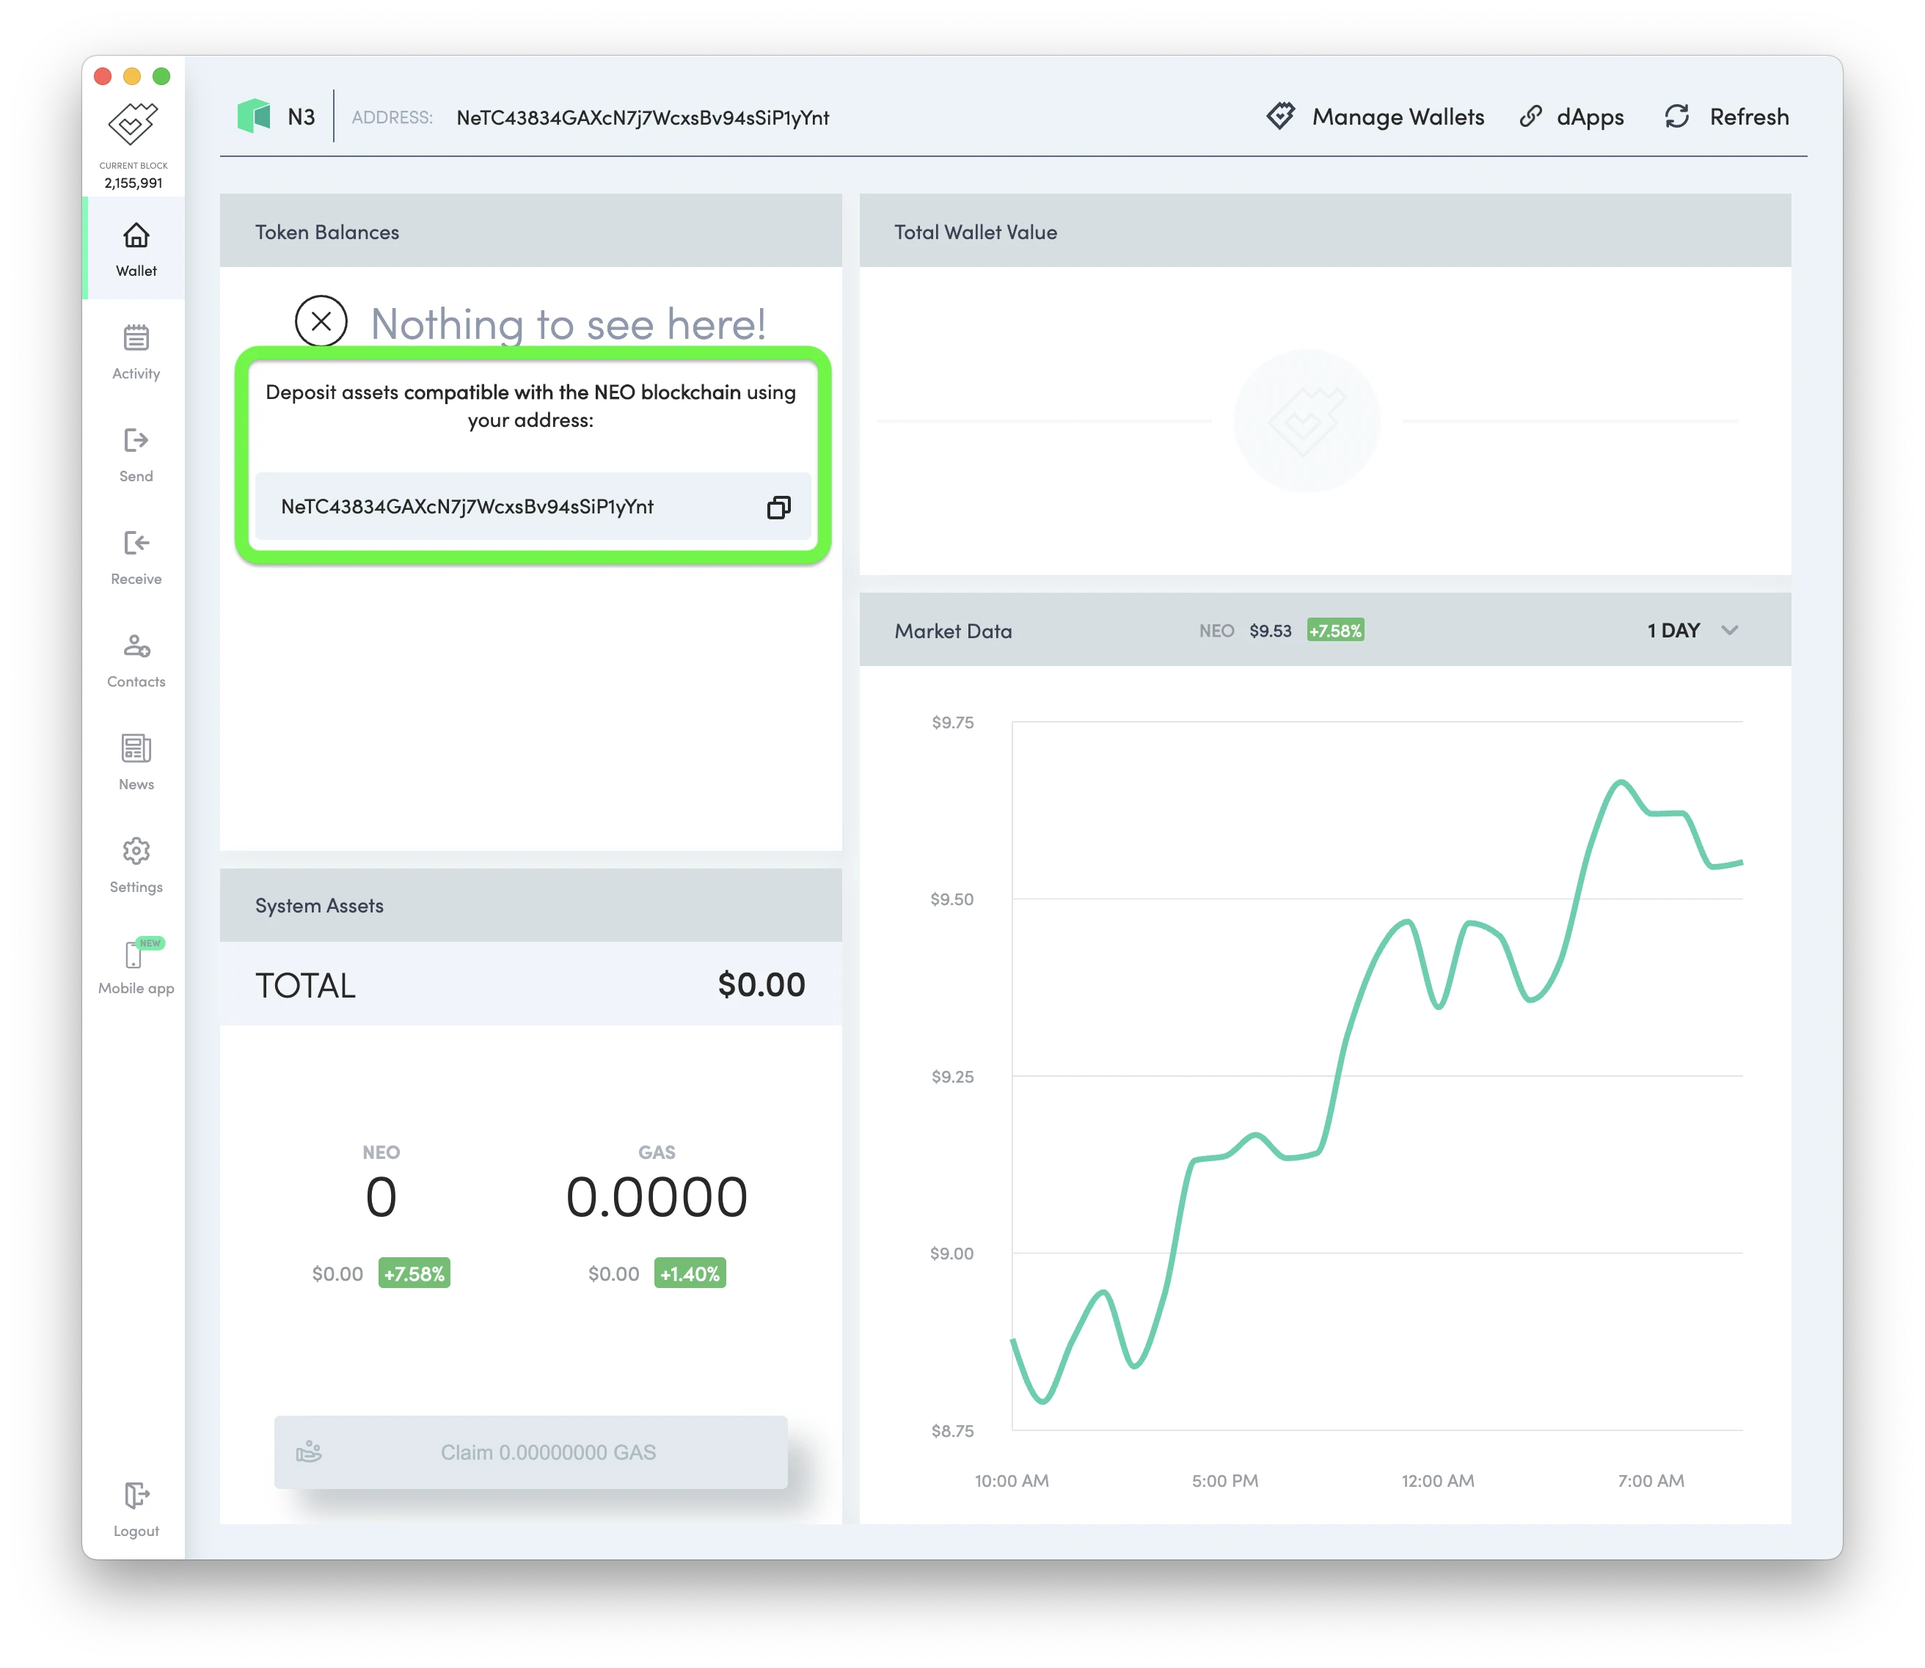Open the Wallet section in sidebar
The width and height of the screenshot is (1925, 1668).
coord(136,248)
